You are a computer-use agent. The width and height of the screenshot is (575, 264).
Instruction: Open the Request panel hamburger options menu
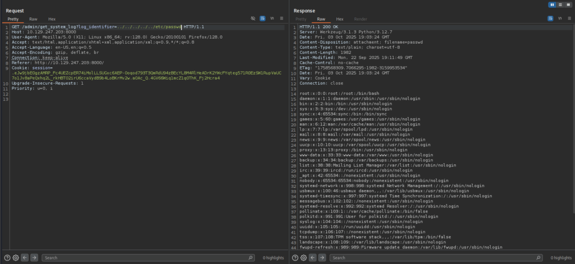click(280, 18)
